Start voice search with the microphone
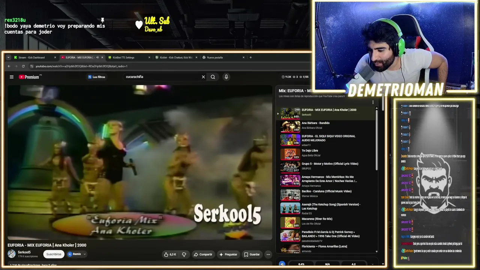 tap(226, 77)
